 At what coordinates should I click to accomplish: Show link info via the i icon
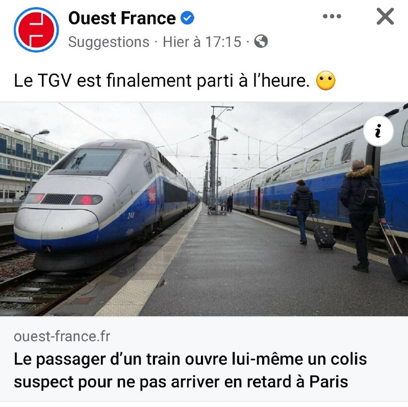click(378, 131)
